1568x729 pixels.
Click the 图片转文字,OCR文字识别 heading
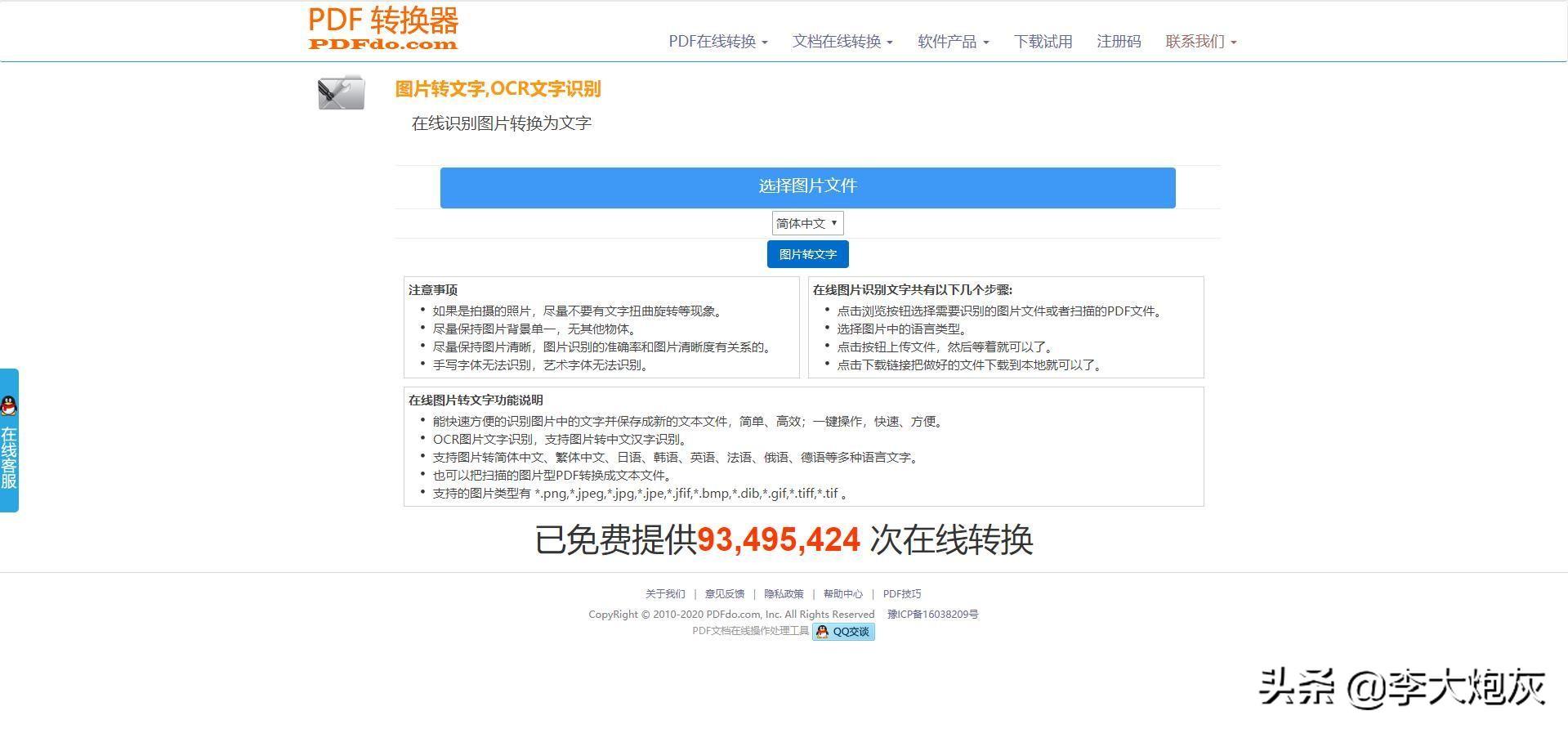click(x=498, y=89)
